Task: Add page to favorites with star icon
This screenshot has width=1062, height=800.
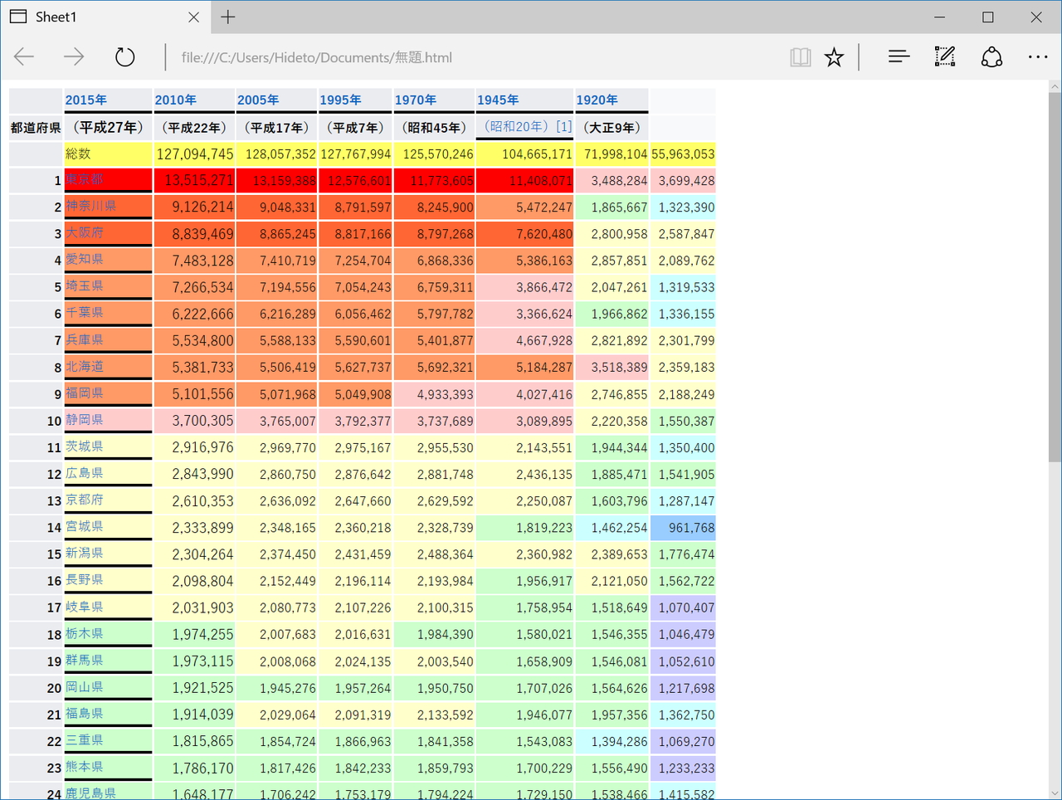Action: click(834, 57)
